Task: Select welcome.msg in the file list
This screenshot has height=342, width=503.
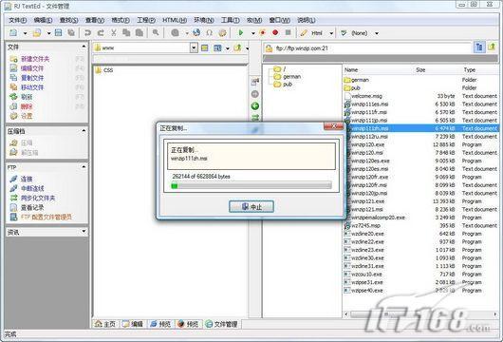Action: coord(366,96)
